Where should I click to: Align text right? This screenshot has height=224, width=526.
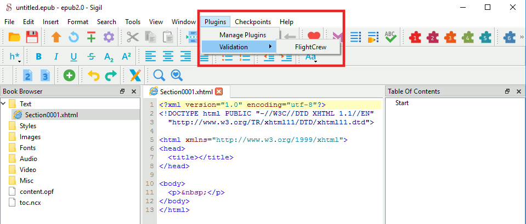pos(185,57)
